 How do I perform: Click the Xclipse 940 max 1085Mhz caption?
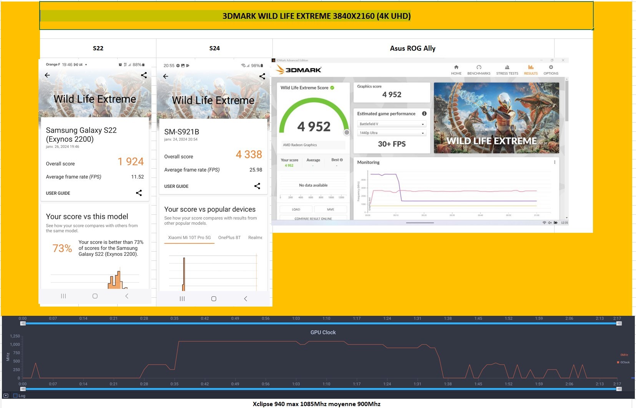click(317, 404)
